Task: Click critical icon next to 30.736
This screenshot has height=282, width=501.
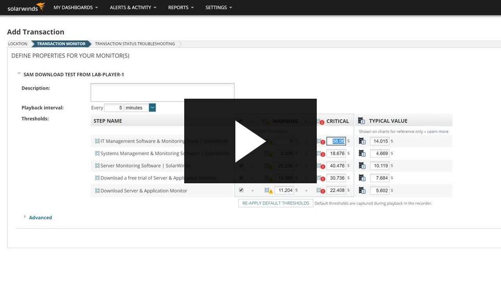Action: pos(321,179)
